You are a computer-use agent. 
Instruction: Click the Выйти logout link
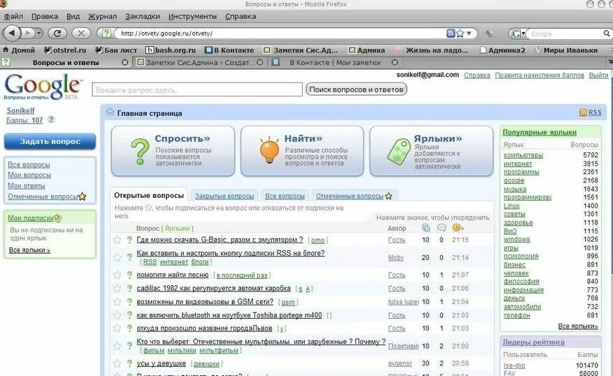click(598, 75)
